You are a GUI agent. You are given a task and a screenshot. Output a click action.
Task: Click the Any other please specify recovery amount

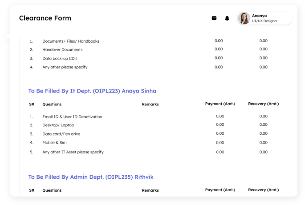coord(264,67)
